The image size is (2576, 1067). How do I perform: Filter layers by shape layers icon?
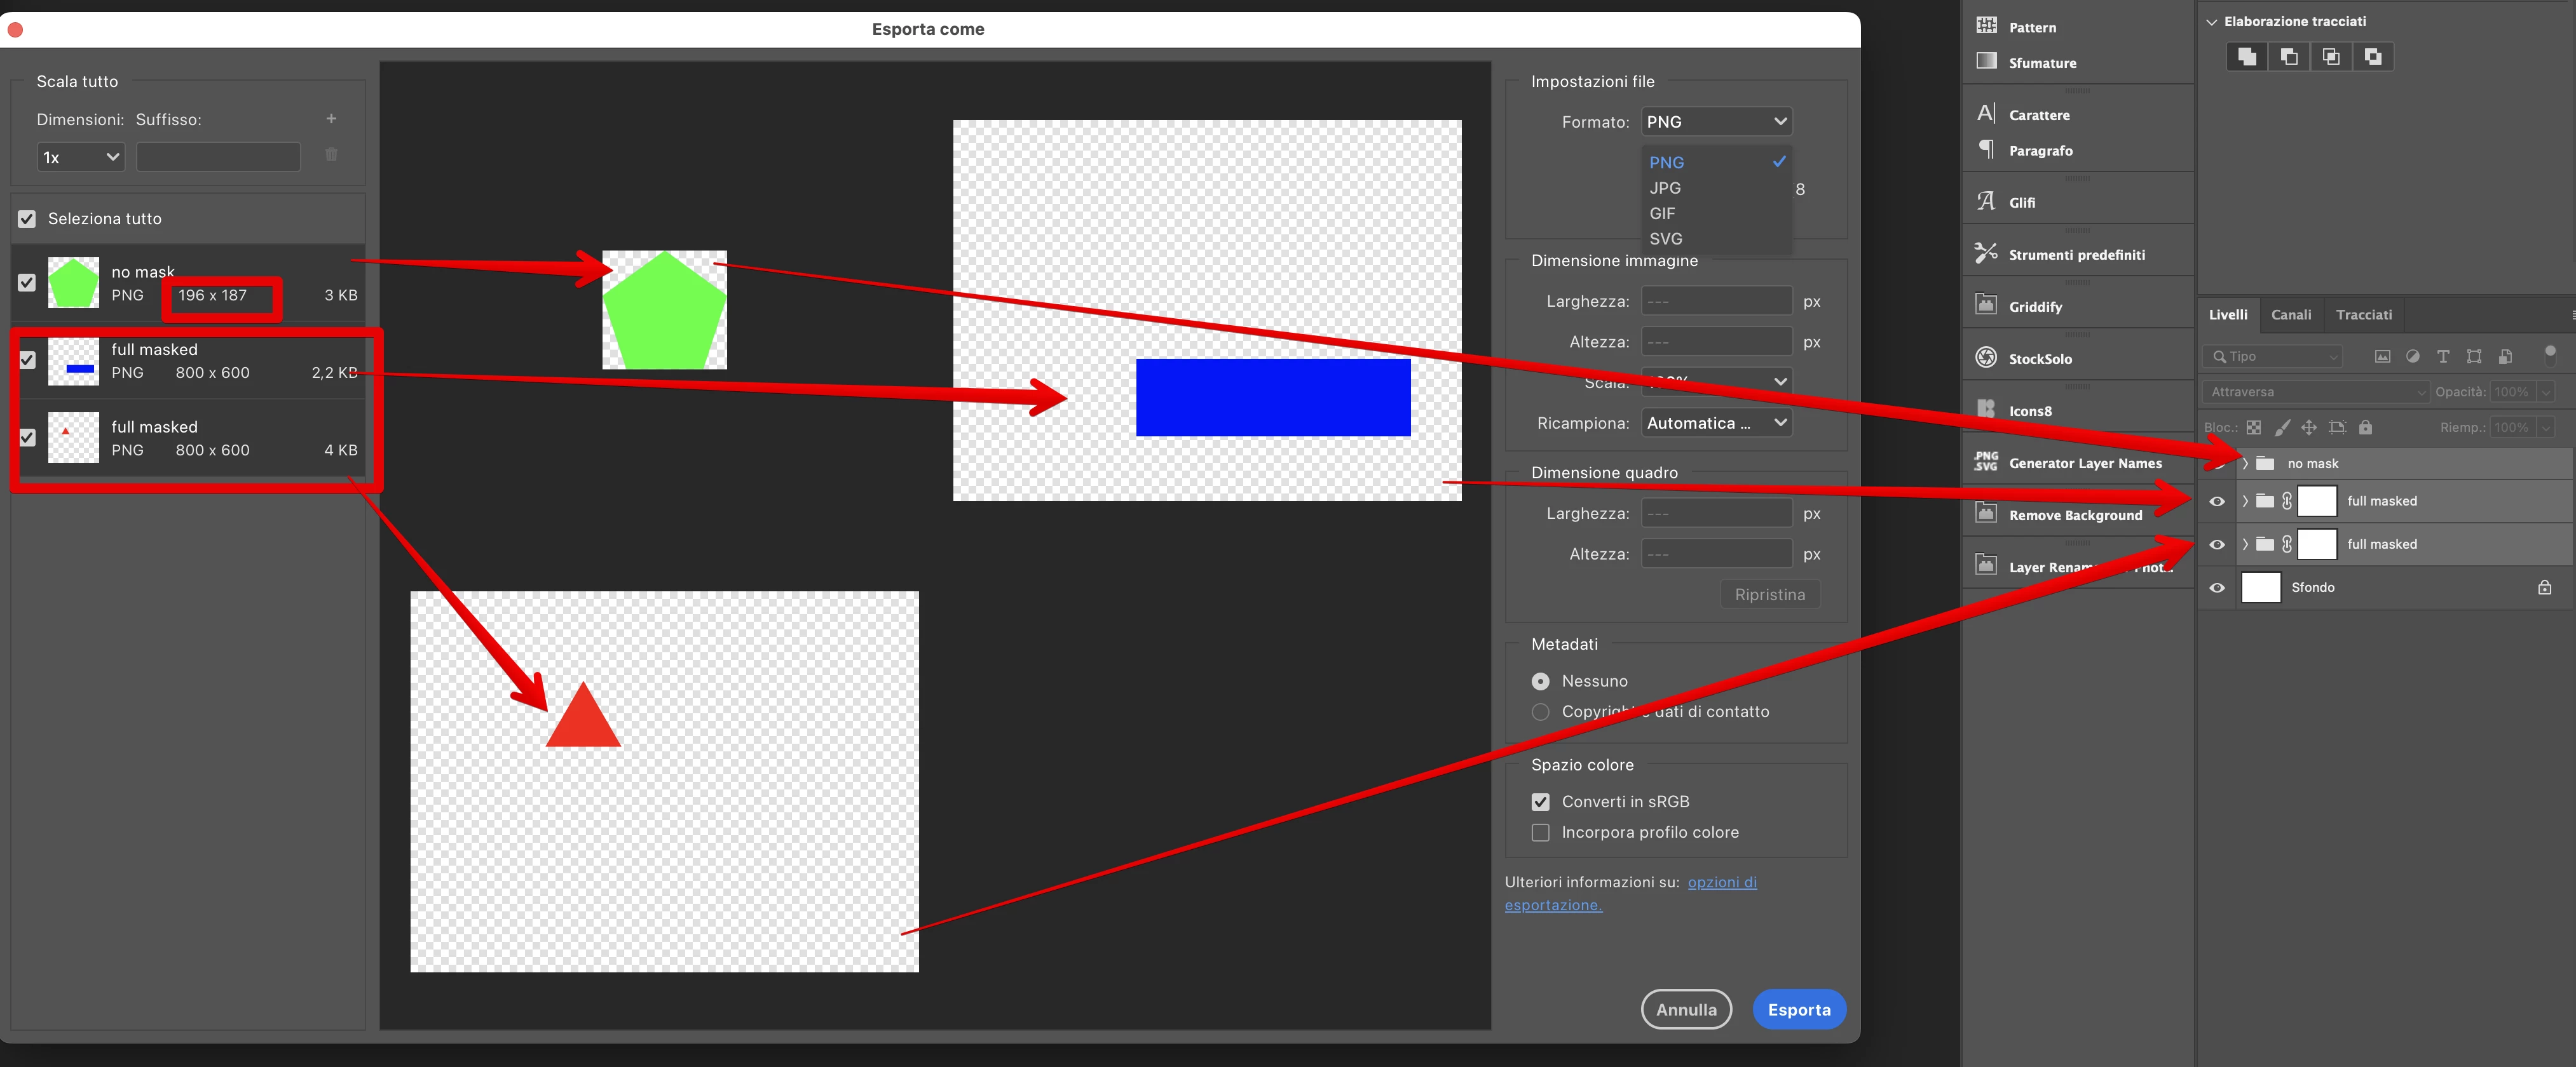(2474, 357)
